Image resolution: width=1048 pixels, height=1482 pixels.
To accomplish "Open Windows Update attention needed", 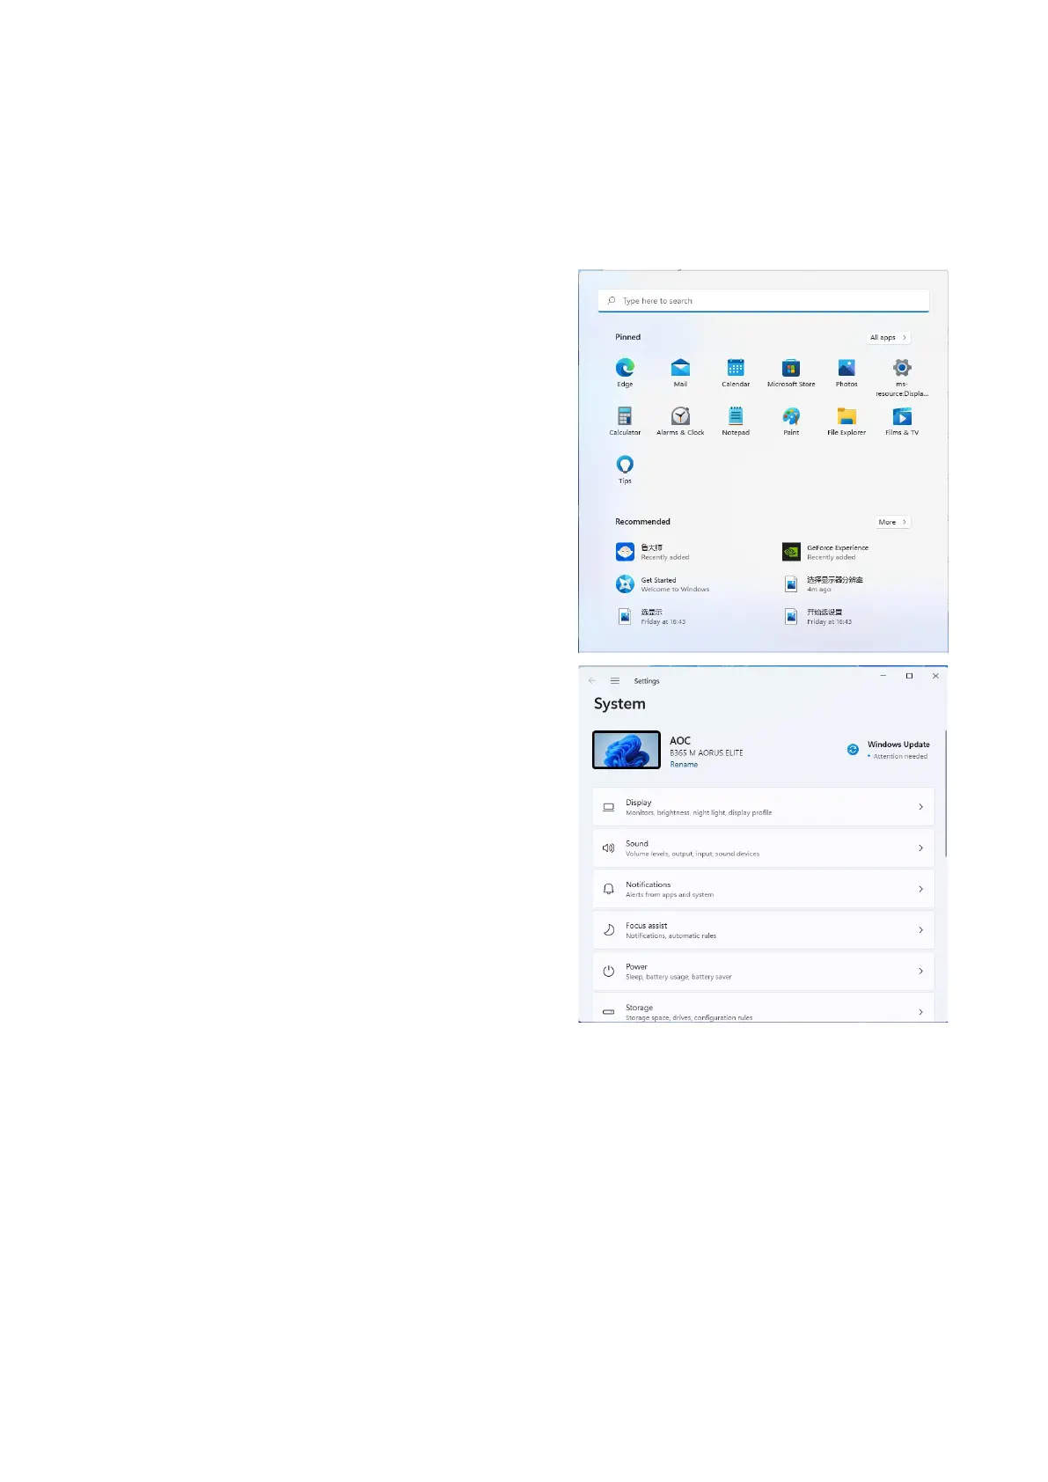I will point(890,750).
